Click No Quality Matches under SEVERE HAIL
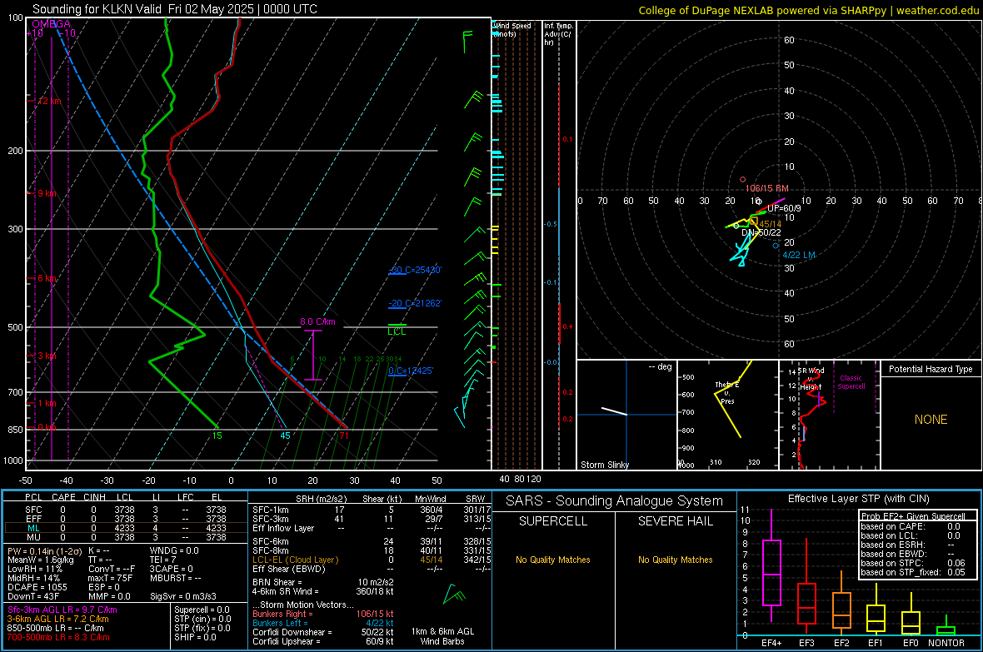 (675, 560)
